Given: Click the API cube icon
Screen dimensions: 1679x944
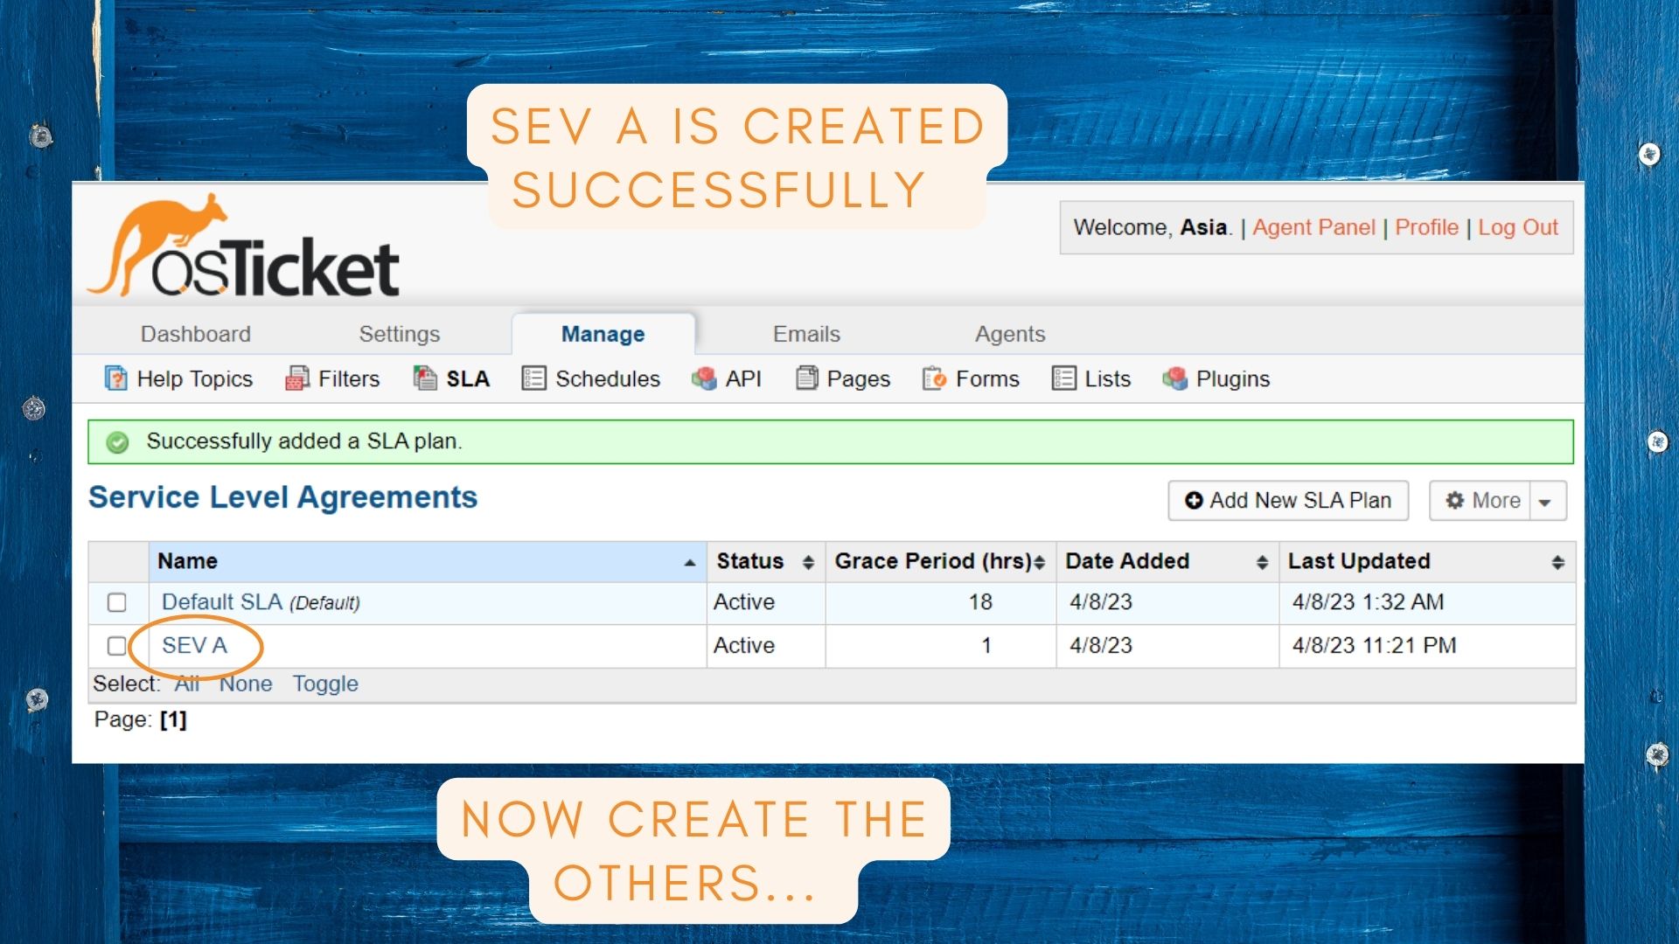Looking at the screenshot, I should [x=704, y=378].
